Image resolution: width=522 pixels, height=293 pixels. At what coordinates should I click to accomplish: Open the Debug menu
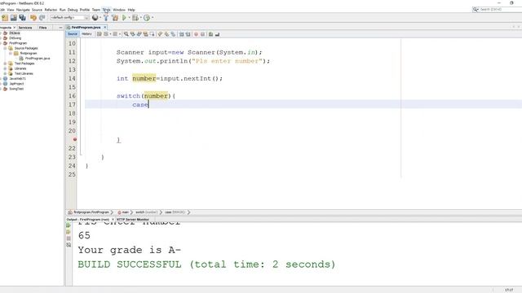click(73, 10)
